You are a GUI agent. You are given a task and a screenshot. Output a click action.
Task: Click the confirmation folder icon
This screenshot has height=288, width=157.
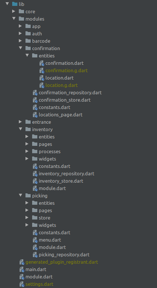point(28,48)
